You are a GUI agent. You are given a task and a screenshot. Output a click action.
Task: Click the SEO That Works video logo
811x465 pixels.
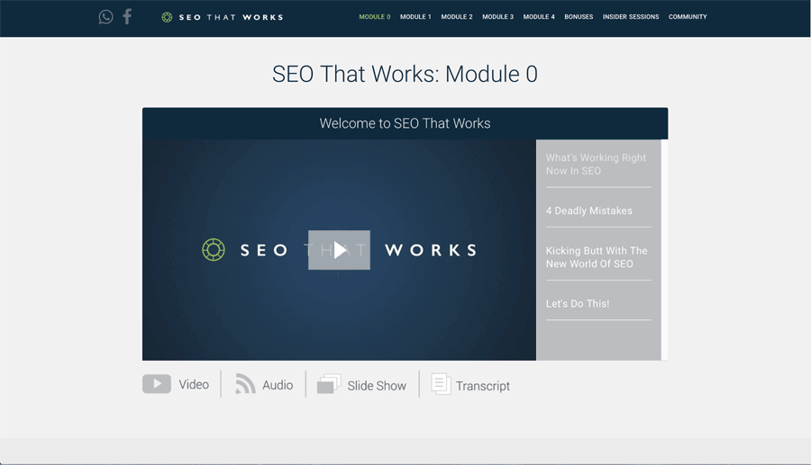pos(340,250)
